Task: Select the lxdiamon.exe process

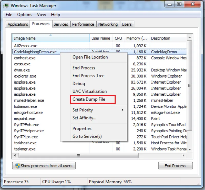Action: click(25, 106)
